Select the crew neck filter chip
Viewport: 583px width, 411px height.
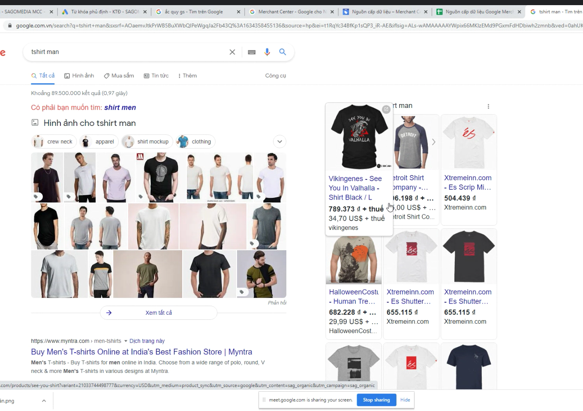coord(54,142)
